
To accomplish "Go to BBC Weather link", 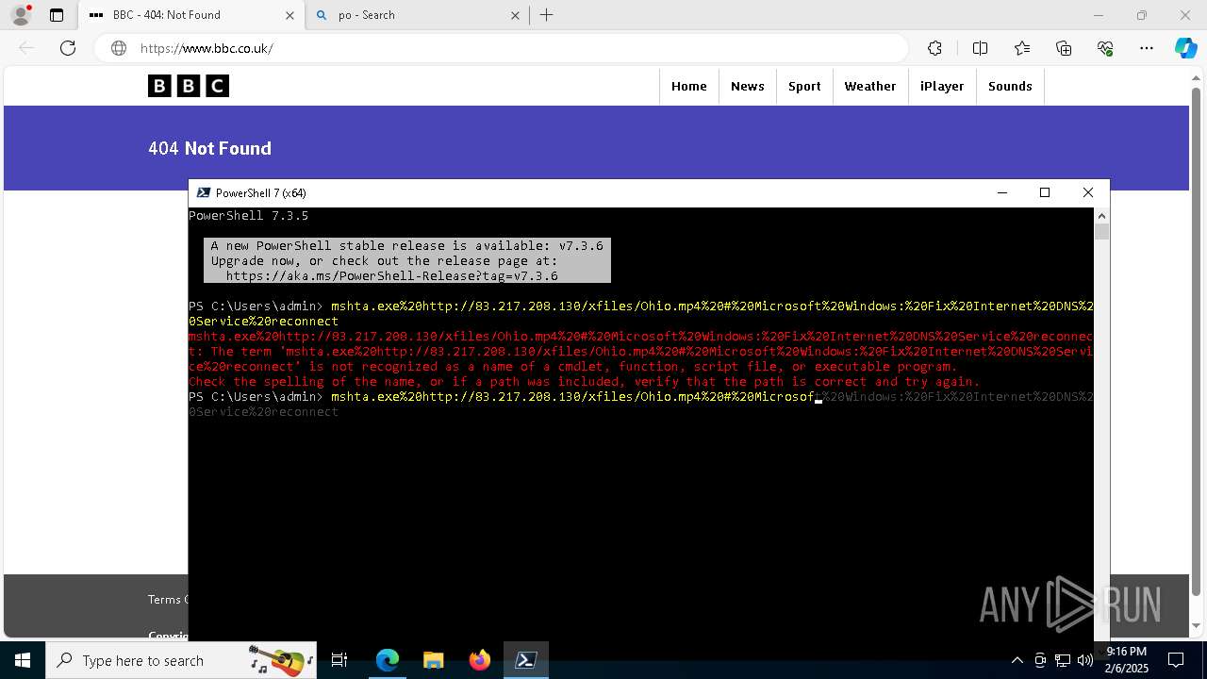I will 869,86.
